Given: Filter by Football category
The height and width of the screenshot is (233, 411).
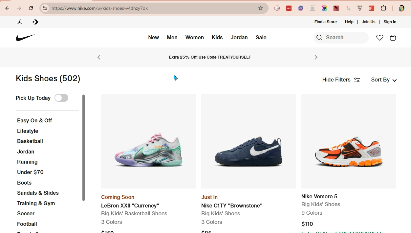Looking at the screenshot, I should (27, 224).
